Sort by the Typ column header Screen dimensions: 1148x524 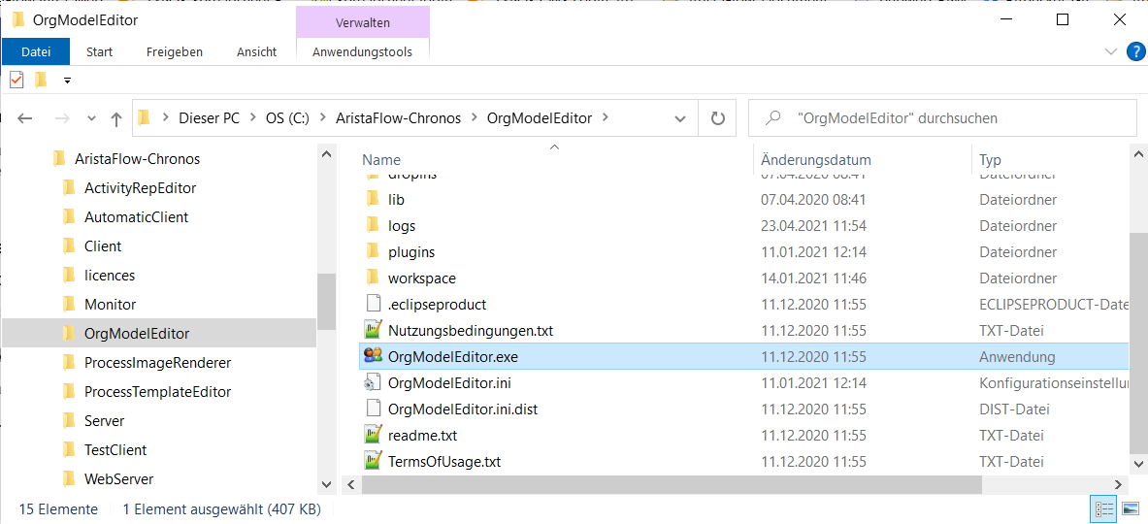[x=990, y=159]
